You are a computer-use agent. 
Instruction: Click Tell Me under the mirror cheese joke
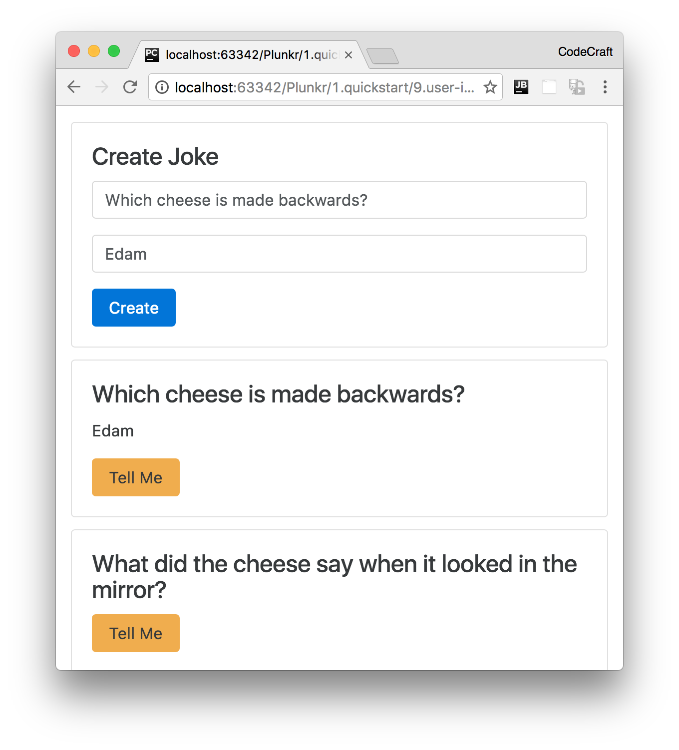click(x=136, y=633)
